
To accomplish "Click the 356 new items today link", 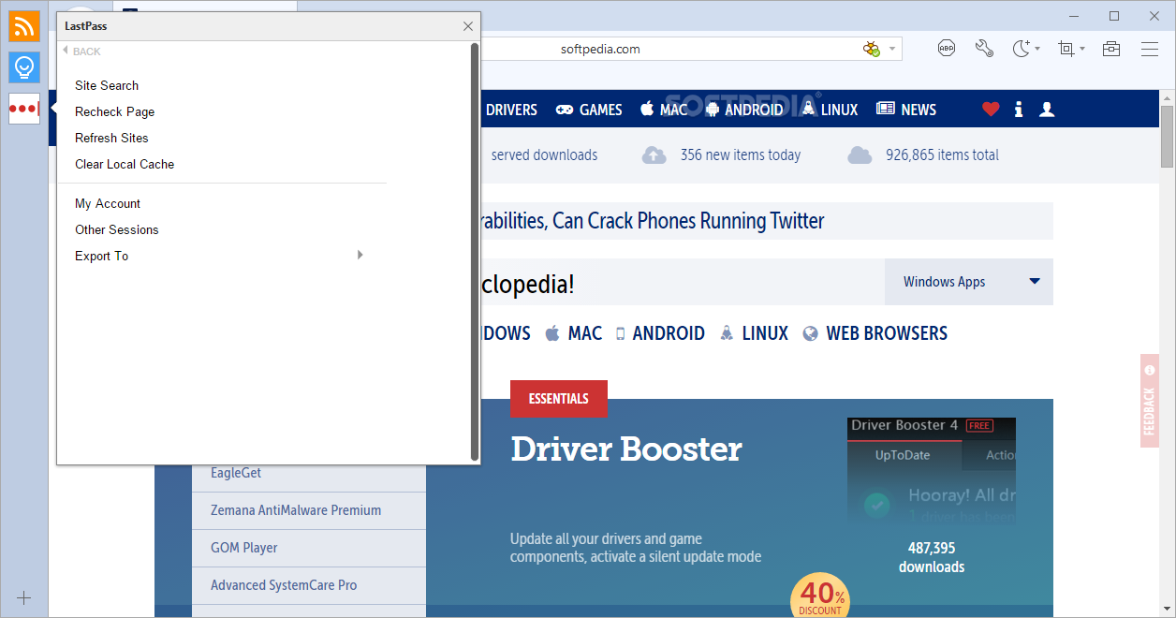I will click(740, 155).
